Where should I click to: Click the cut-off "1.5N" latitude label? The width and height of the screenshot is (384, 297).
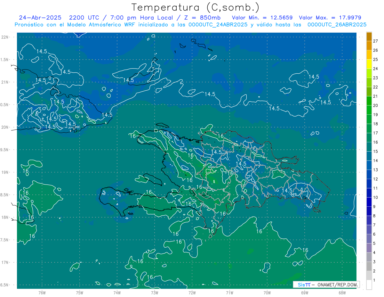click(x=4, y=60)
